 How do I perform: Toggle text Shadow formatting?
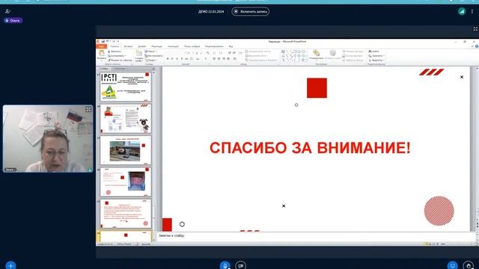181,58
